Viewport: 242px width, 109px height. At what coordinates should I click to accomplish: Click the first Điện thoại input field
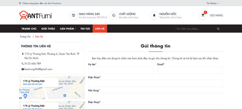[156, 83]
